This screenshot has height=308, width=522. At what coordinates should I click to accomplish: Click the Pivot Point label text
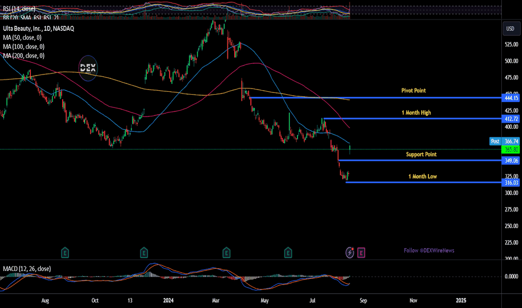413,91
